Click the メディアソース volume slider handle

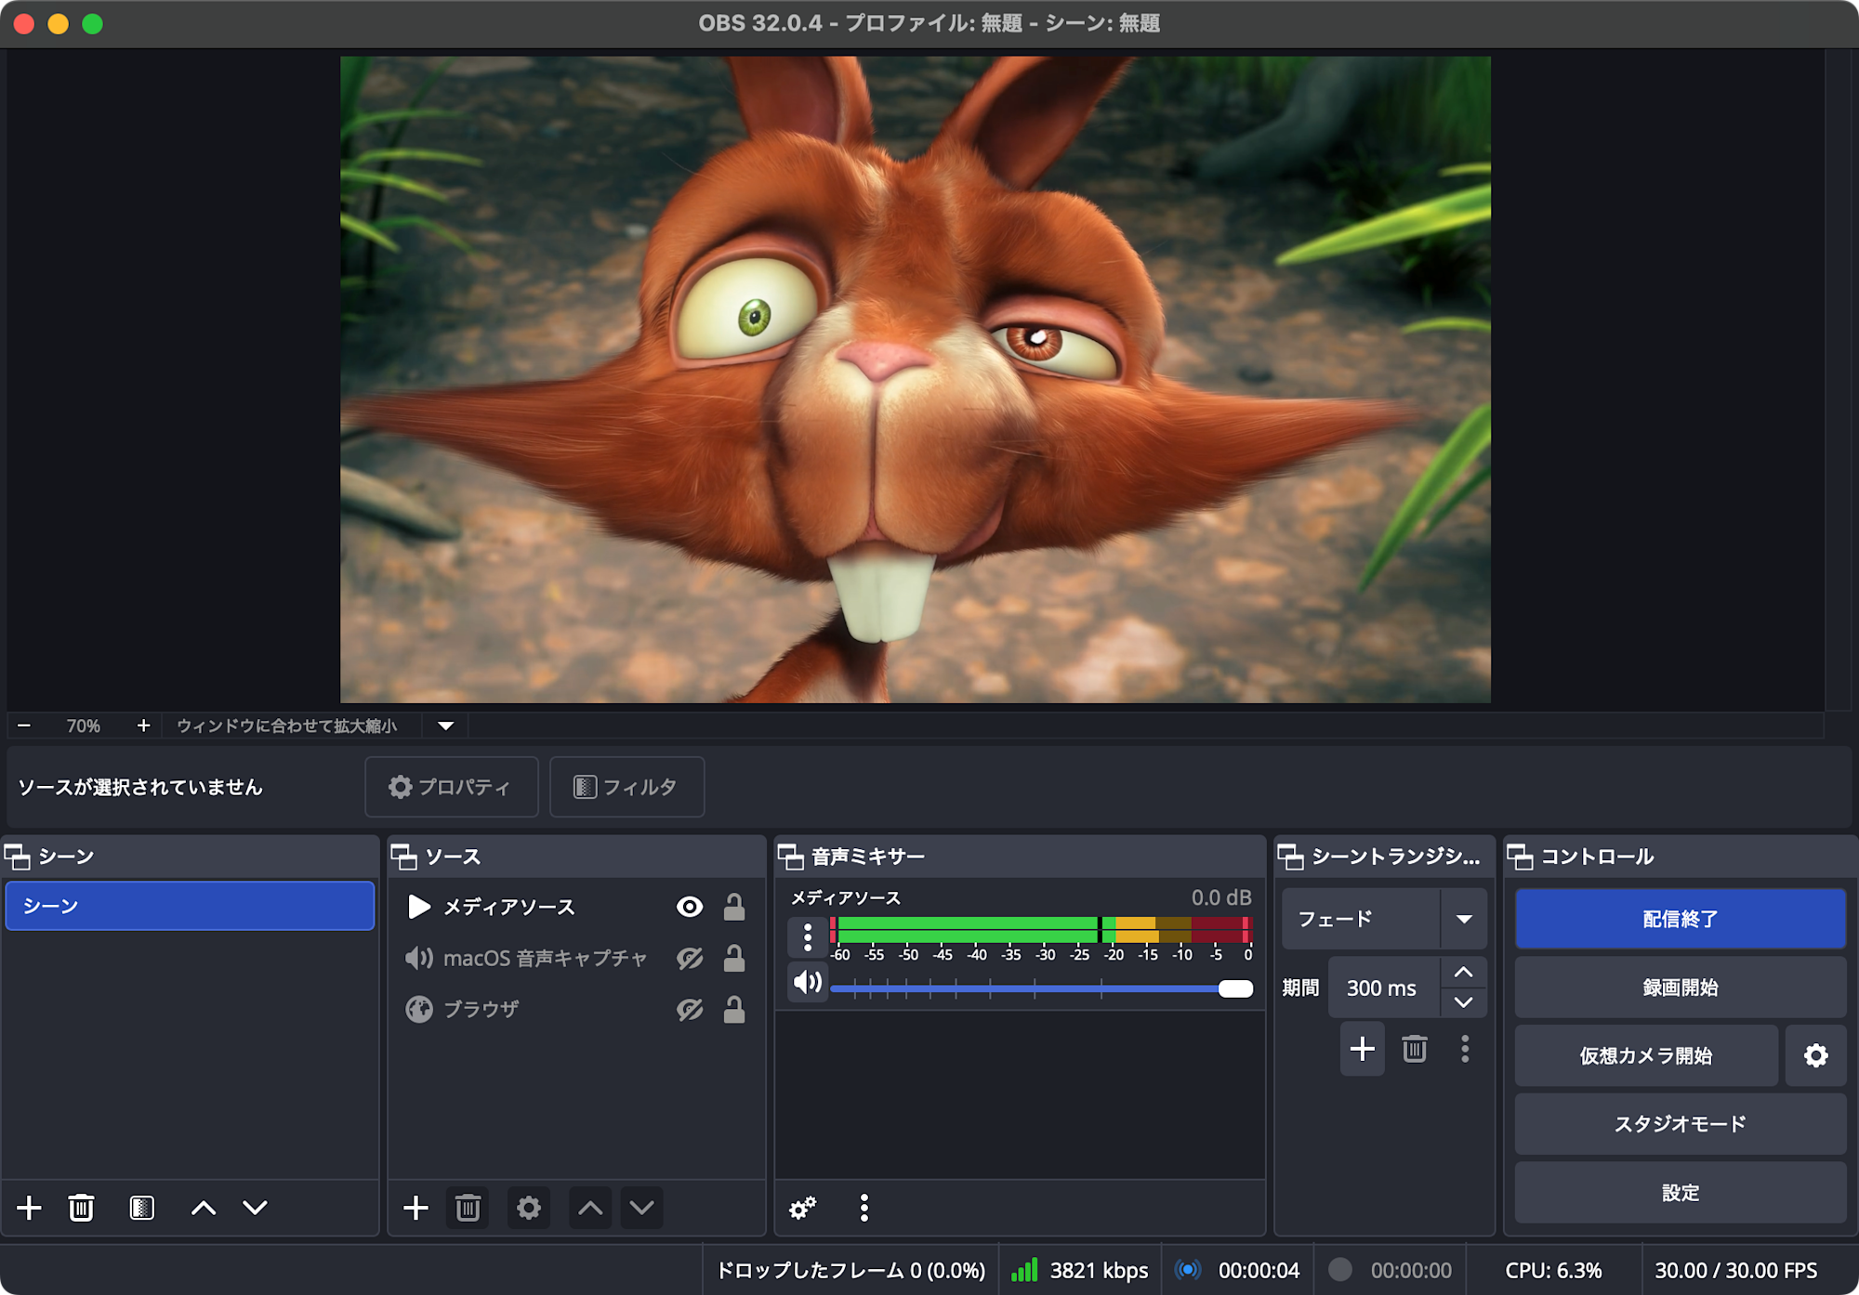[x=1235, y=988]
